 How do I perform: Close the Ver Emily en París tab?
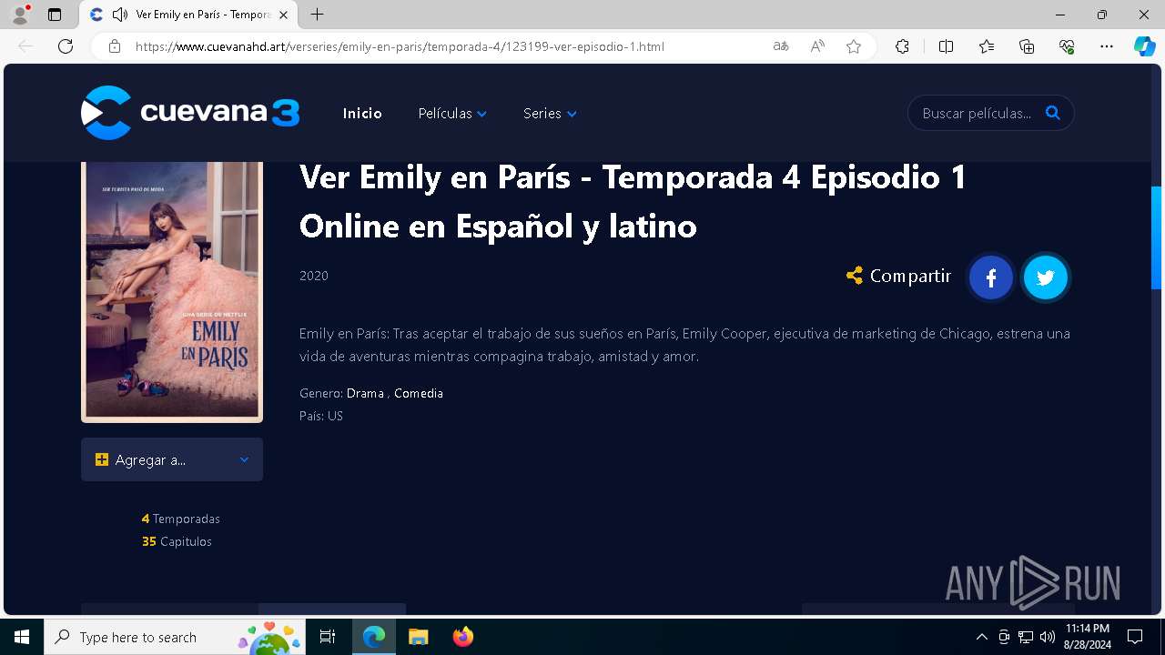[x=284, y=15]
